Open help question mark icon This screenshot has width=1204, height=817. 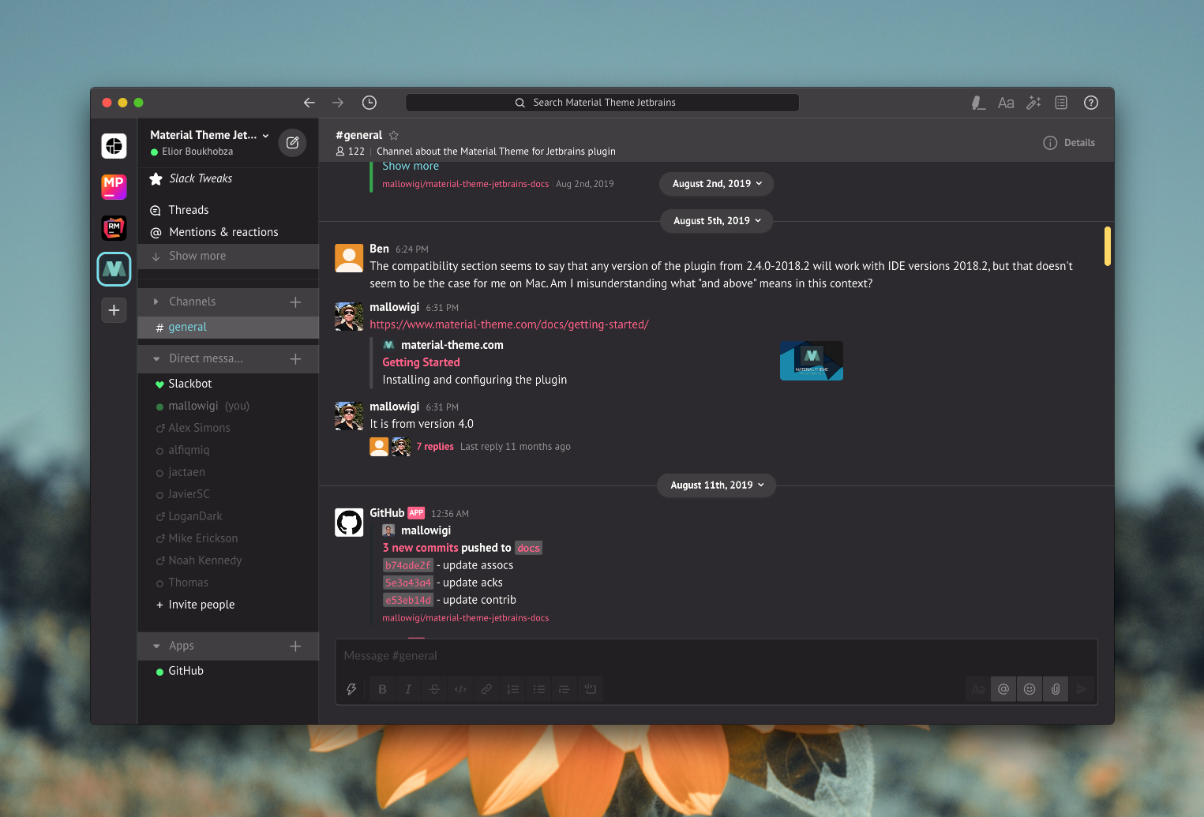coord(1091,103)
